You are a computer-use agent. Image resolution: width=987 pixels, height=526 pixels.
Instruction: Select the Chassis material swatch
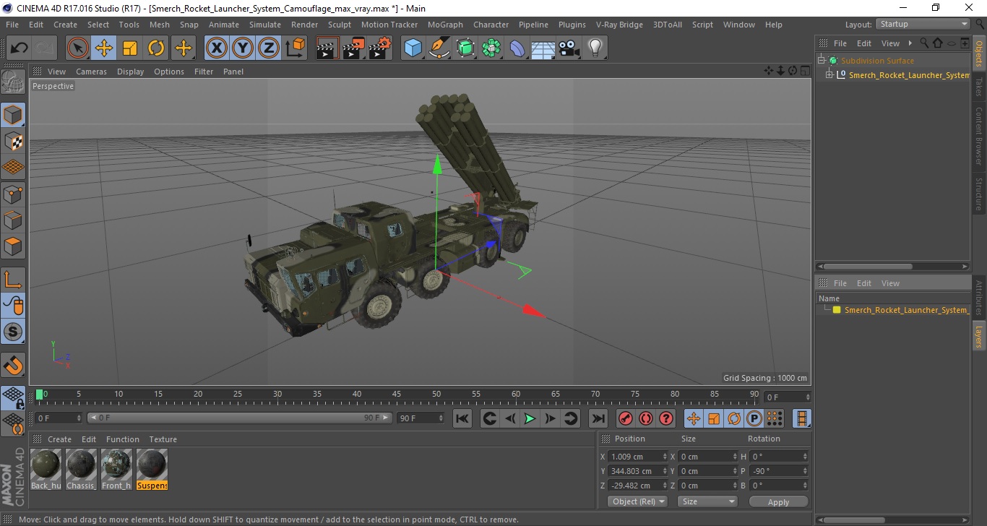81,469
